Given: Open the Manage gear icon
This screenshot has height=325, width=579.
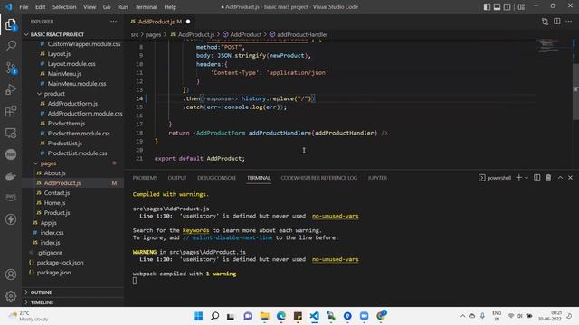Looking at the screenshot, I should pos(11,295).
